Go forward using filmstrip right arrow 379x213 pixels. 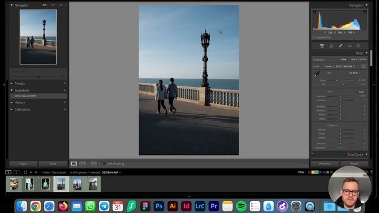coord(36,172)
